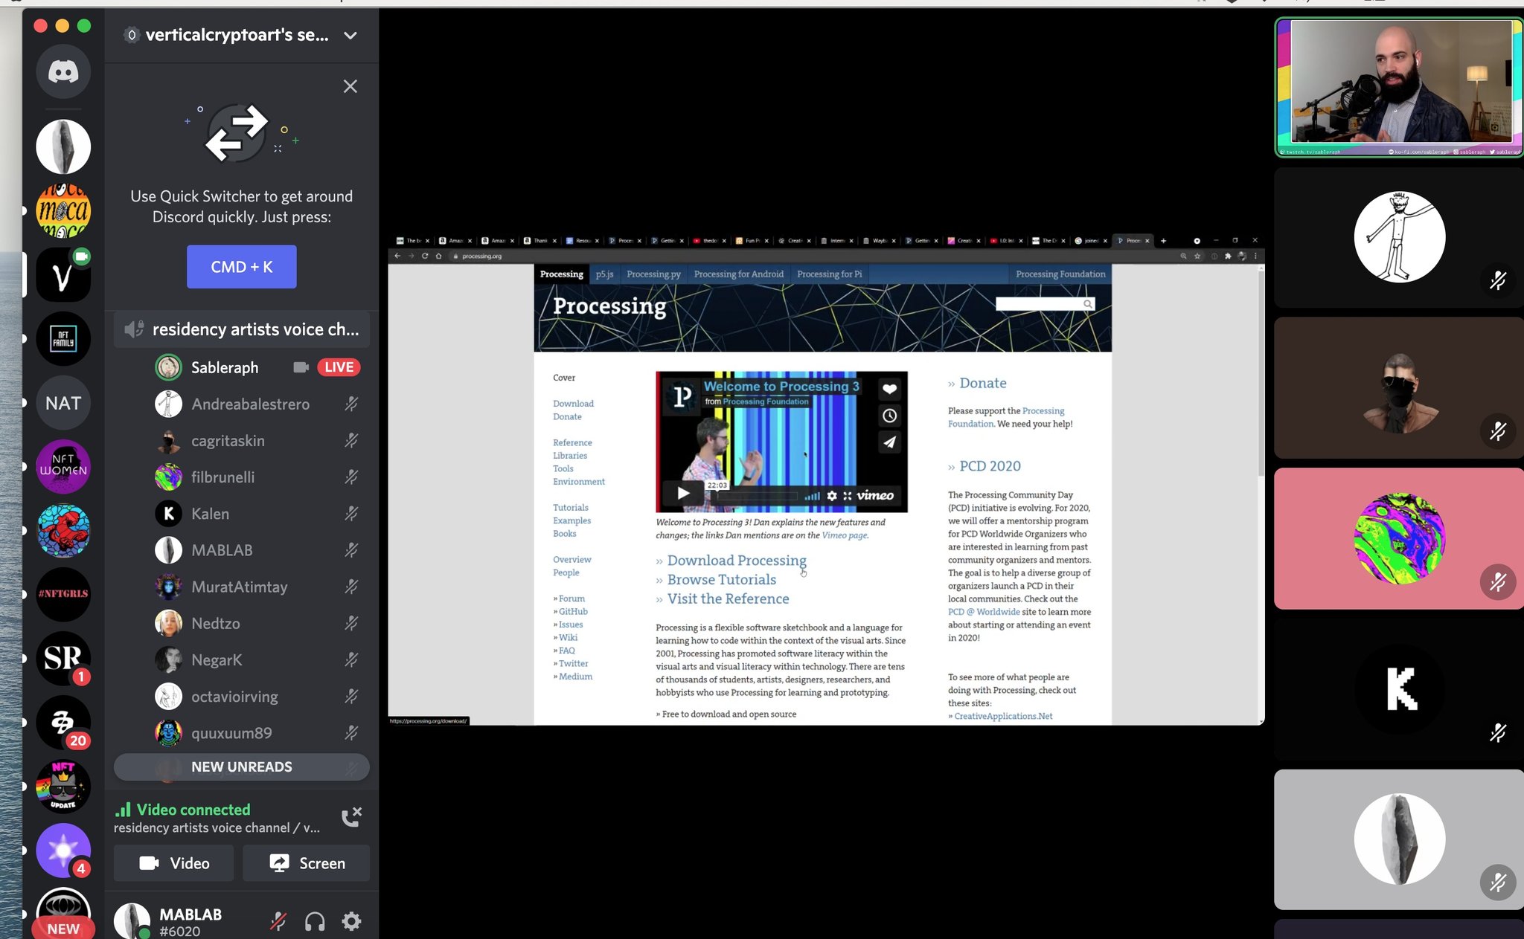The width and height of the screenshot is (1524, 939).
Task: Open Discord home direct messages icon
Action: 63,71
